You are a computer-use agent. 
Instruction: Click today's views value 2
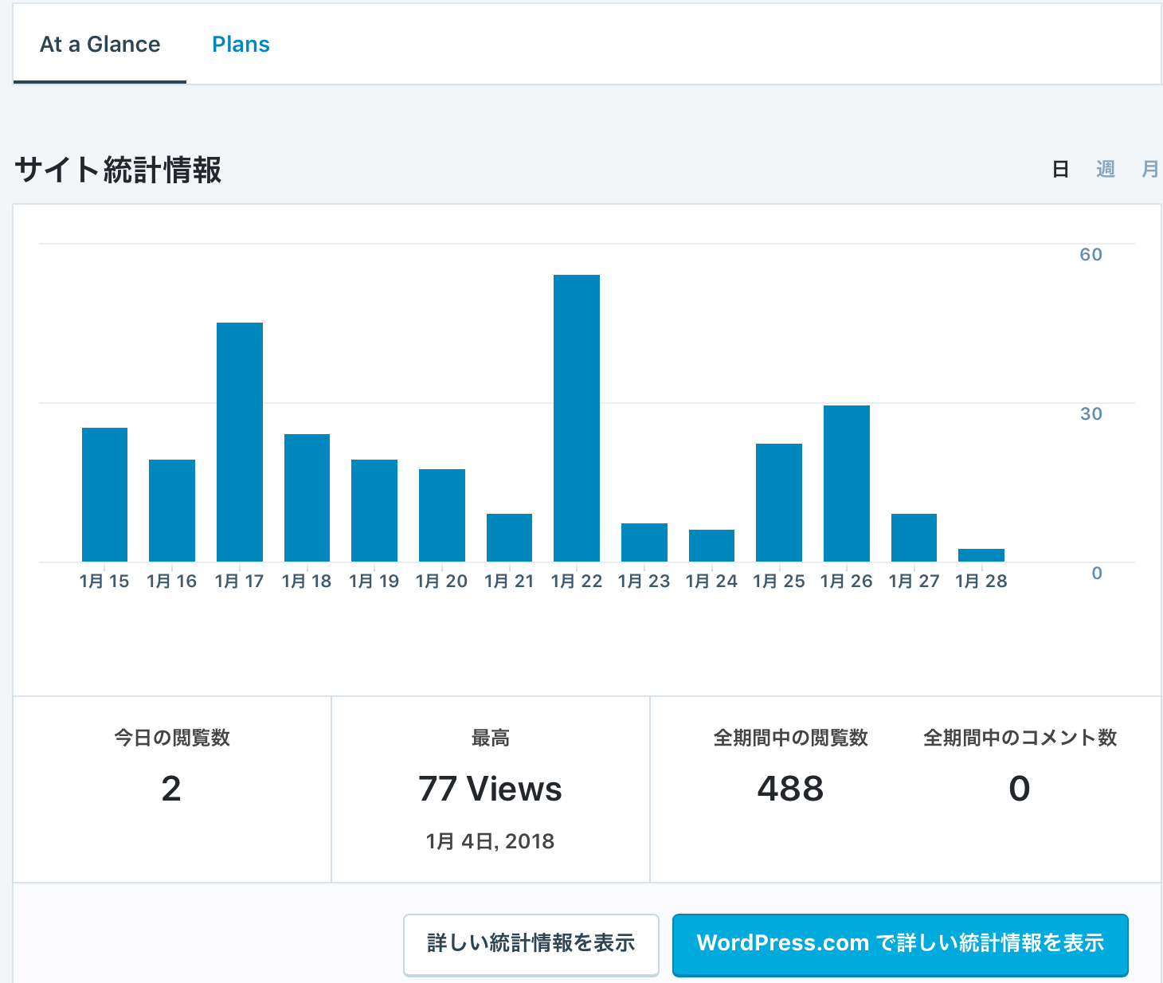pos(171,789)
